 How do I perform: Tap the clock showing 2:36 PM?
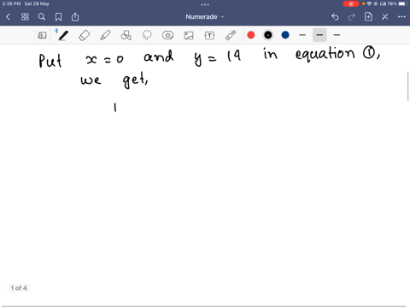pyautogui.click(x=11, y=3)
